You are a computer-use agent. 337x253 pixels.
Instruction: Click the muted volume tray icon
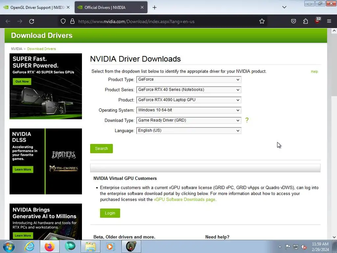coord(304,247)
